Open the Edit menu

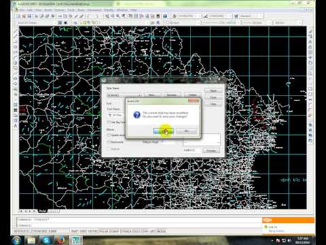pos(30,10)
